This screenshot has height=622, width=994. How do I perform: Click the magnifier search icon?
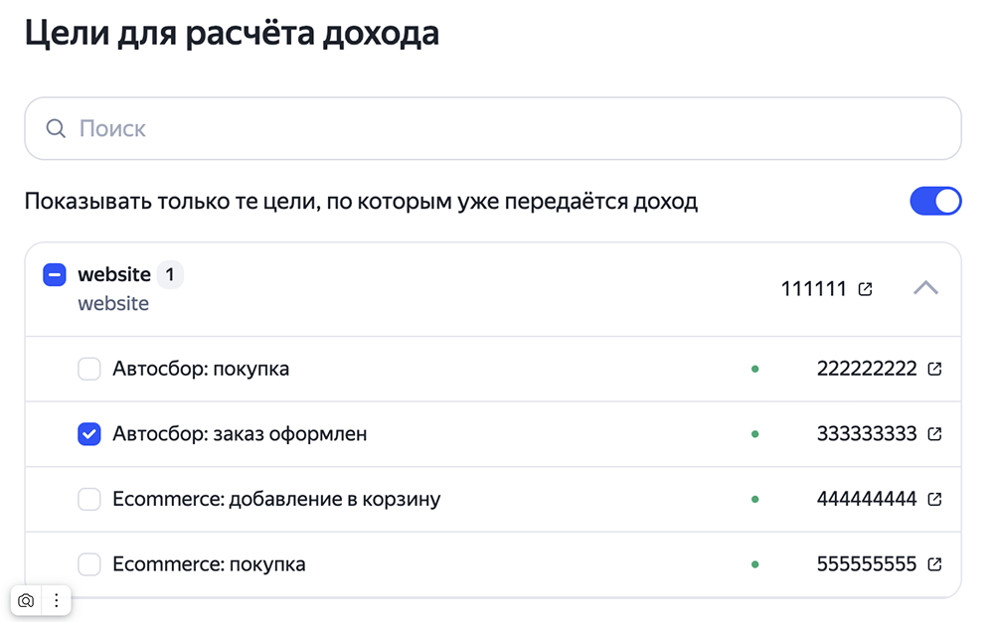[x=56, y=128]
